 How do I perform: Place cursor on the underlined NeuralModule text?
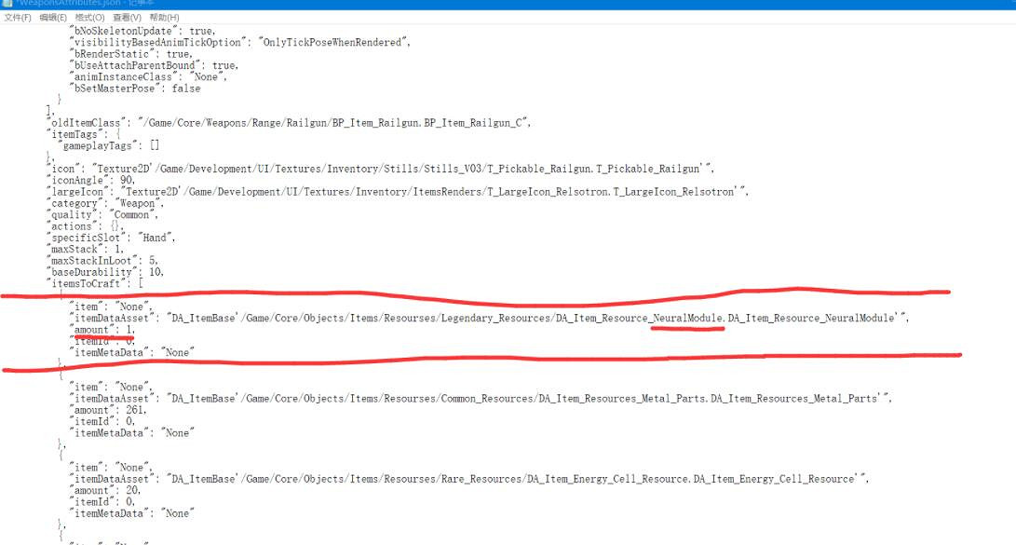coord(687,319)
